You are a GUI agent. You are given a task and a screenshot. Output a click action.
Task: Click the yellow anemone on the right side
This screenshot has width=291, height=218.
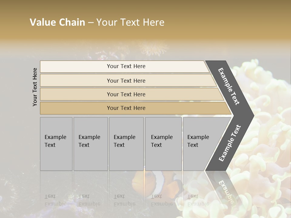267,127
